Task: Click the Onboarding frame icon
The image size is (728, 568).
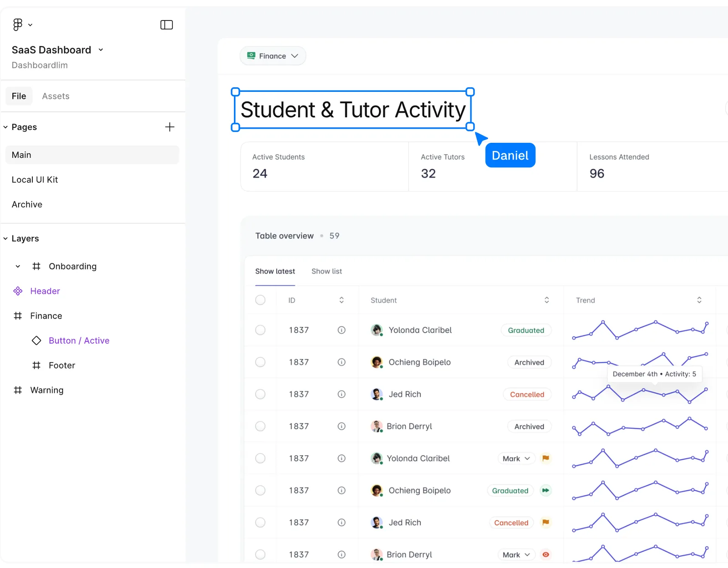Action: click(36, 266)
